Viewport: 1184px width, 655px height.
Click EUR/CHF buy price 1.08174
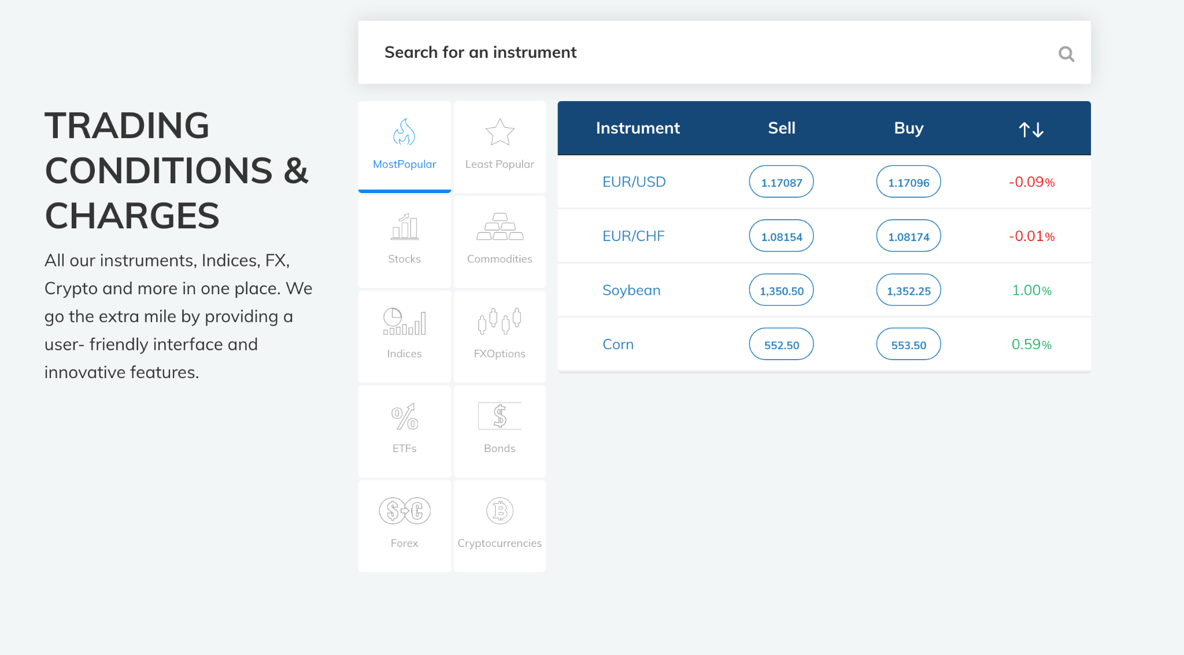coord(908,236)
